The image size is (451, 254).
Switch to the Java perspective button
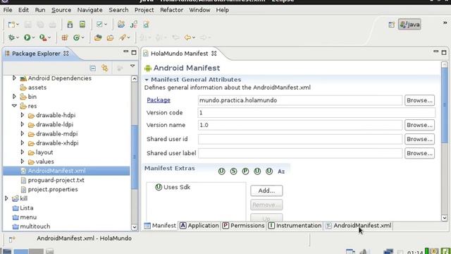coord(409,25)
